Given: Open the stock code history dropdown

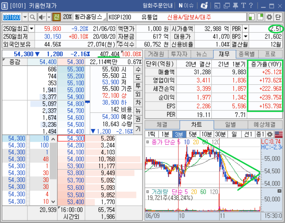Looking at the screenshot, I should [25, 17].
